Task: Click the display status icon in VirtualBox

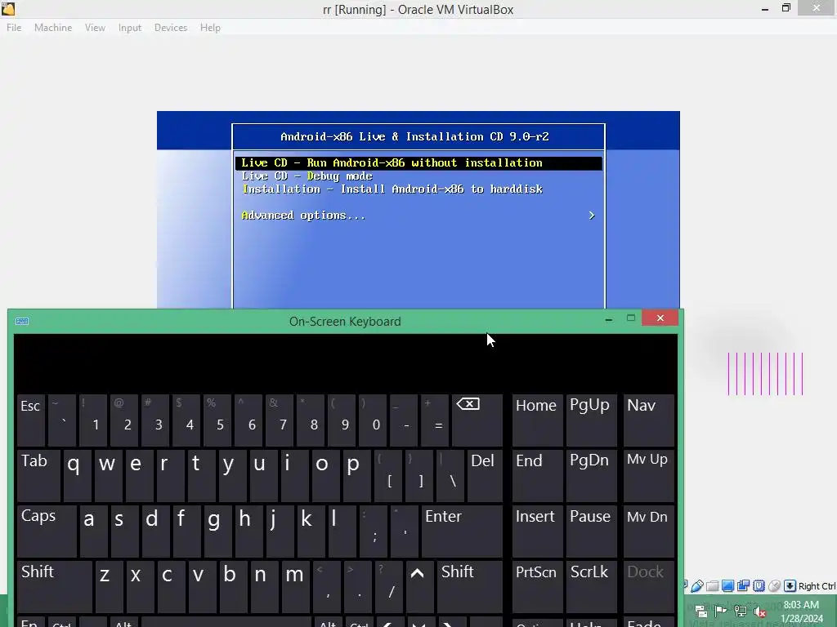Action: 727,586
